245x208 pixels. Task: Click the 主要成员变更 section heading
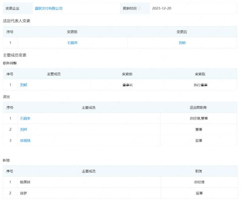pyautogui.click(x=15, y=55)
